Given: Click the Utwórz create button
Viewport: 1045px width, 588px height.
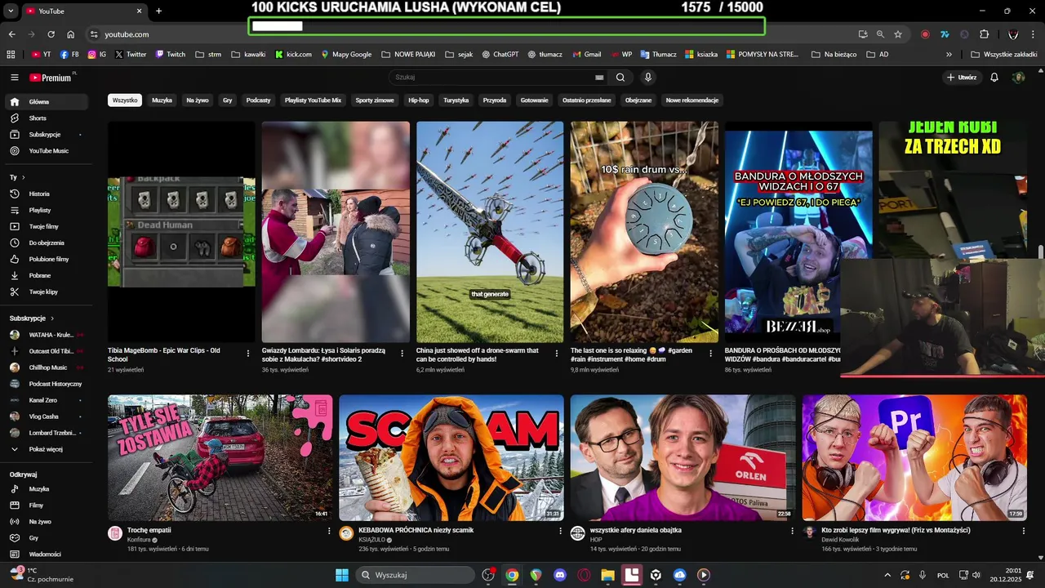Looking at the screenshot, I should (962, 78).
